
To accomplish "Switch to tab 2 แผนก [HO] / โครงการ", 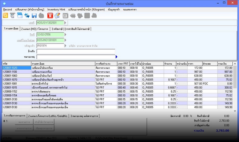I will tap(34, 29).
